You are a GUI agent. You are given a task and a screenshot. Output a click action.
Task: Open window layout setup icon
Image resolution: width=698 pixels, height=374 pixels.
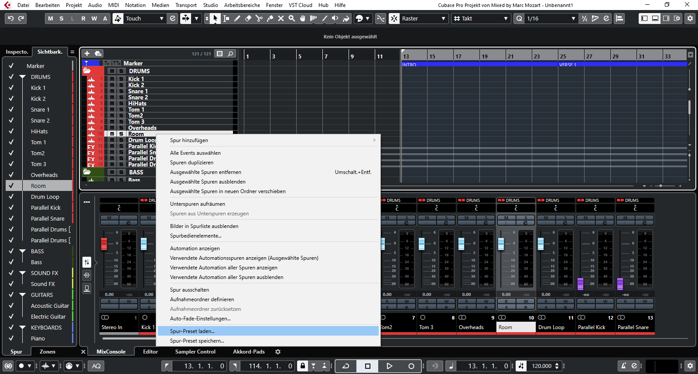(677, 18)
